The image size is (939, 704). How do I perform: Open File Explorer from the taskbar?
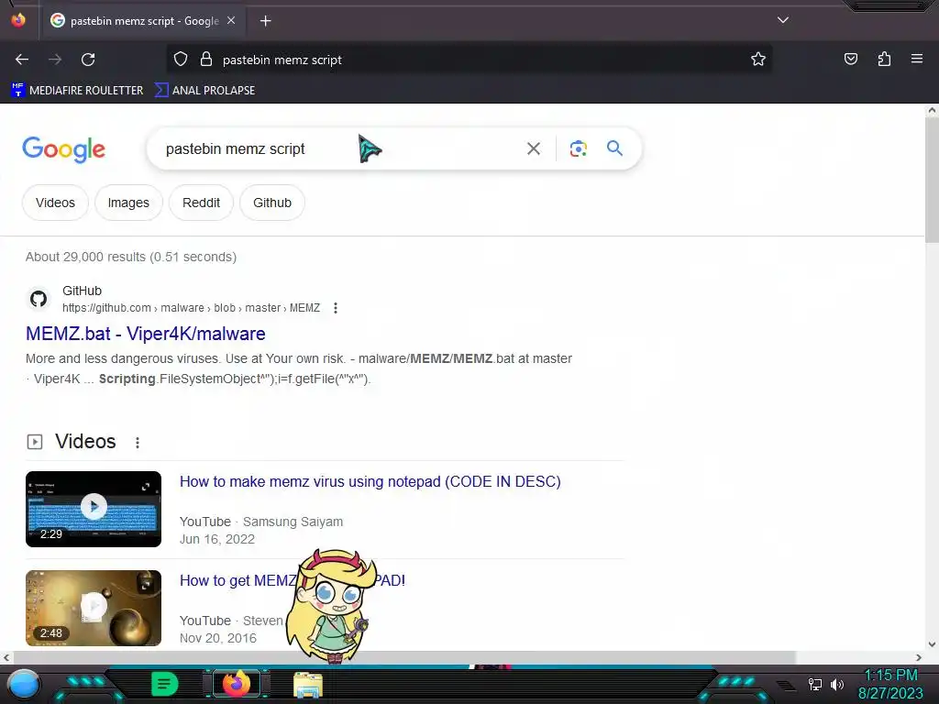click(308, 685)
